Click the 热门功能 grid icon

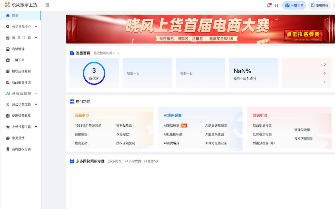72,102
